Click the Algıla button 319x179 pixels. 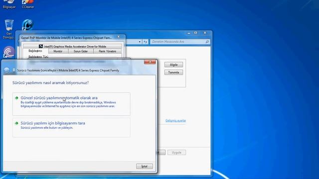click(x=173, y=65)
